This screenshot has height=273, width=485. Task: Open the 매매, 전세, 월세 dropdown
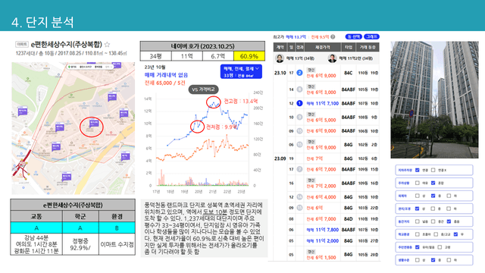pos(241,71)
